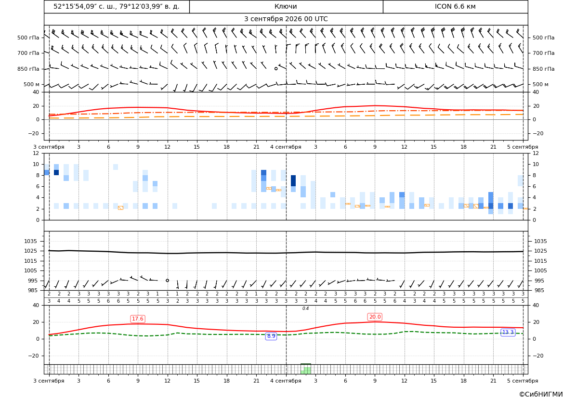
Task: Click the surface calm wind circle near 995
Action: click(x=167, y=280)
